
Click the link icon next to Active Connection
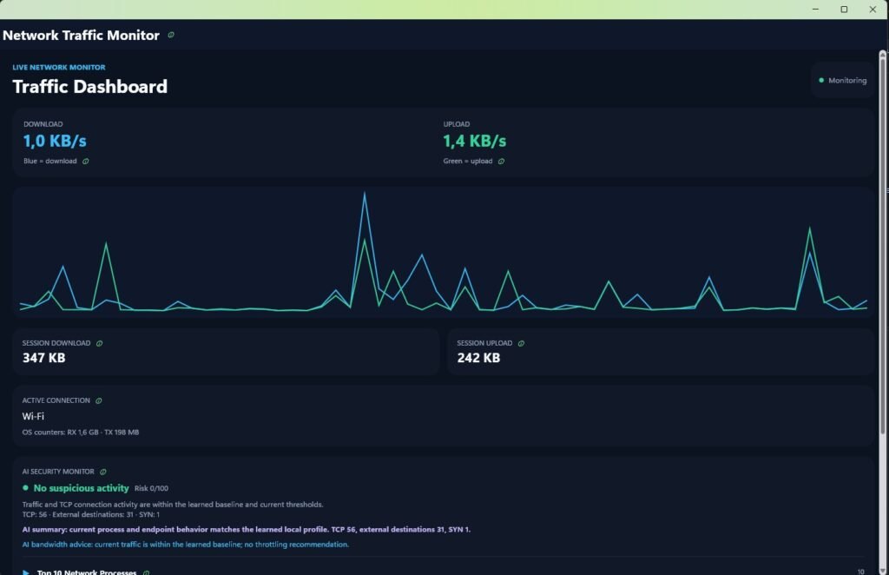pyautogui.click(x=99, y=400)
